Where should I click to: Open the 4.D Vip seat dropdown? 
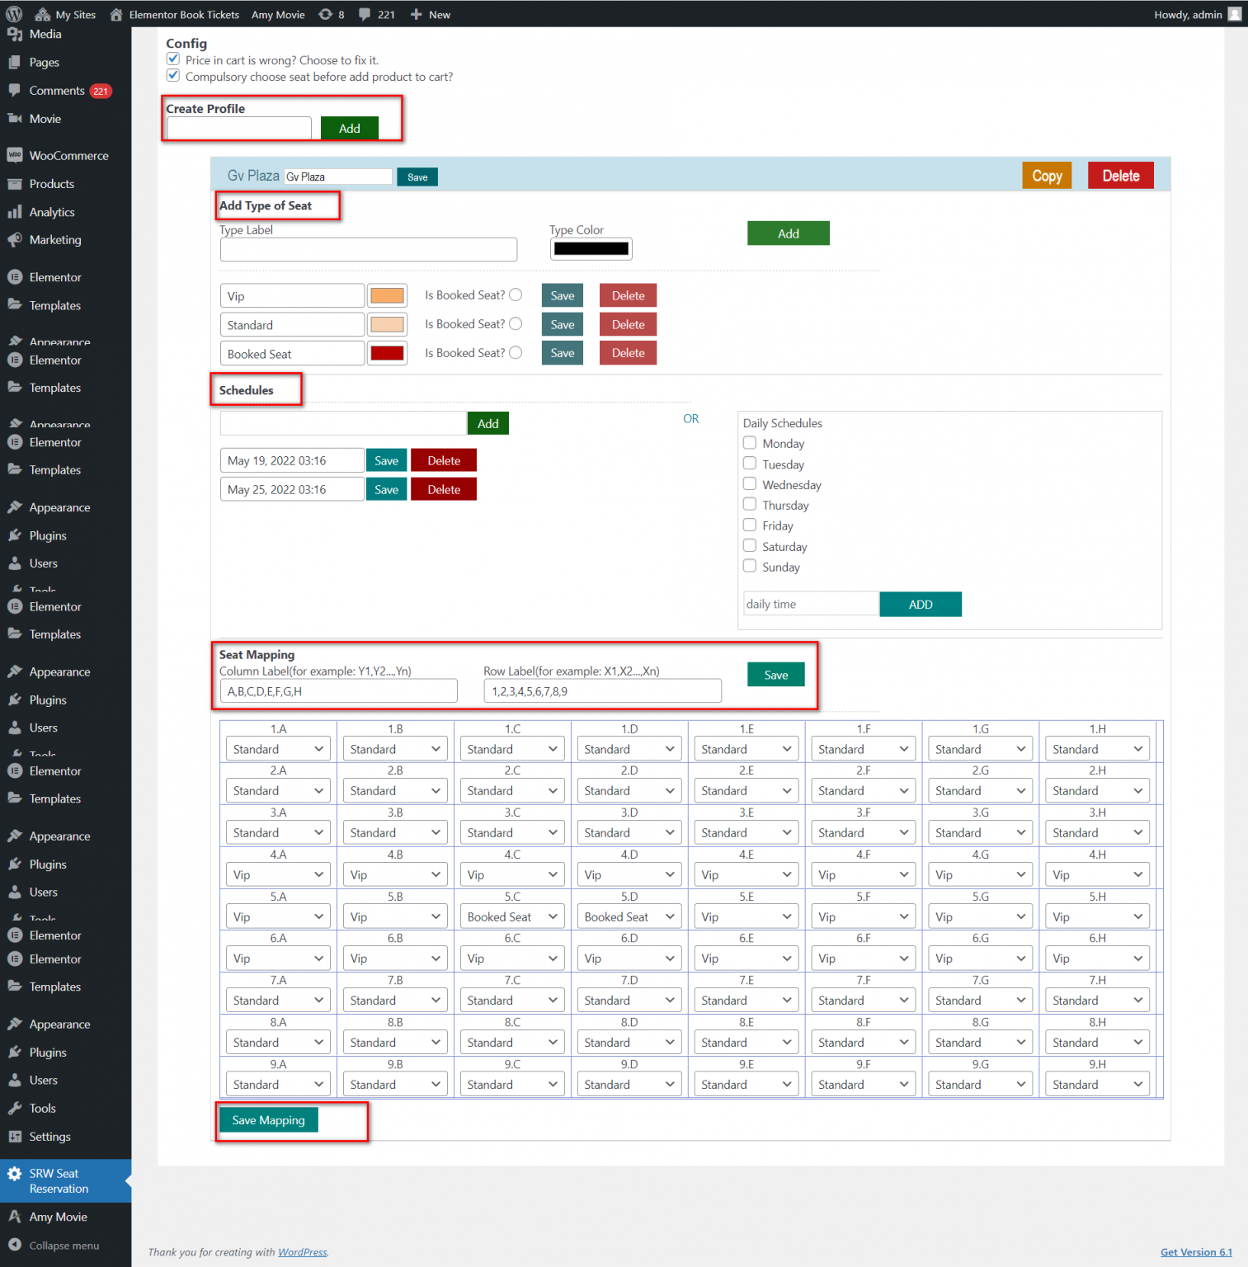(629, 874)
